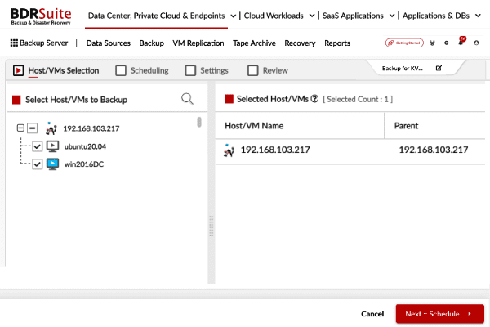Click the Settings step checkbox
490x327 pixels.
190,70
